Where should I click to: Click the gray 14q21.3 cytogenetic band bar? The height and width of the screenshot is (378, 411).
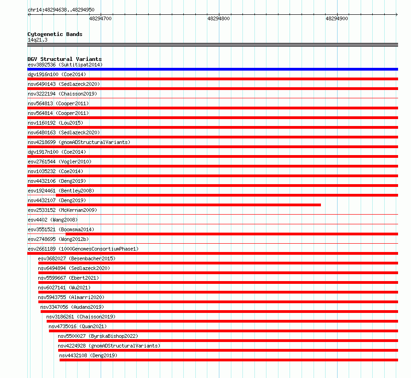point(212,45)
